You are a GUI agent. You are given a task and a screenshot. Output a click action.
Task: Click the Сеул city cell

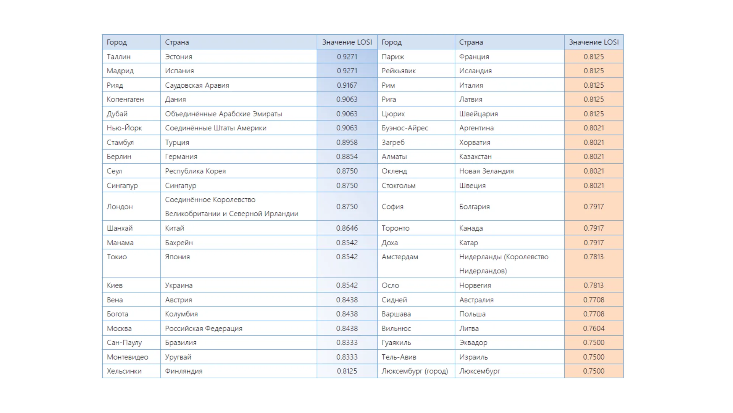pyautogui.click(x=131, y=171)
